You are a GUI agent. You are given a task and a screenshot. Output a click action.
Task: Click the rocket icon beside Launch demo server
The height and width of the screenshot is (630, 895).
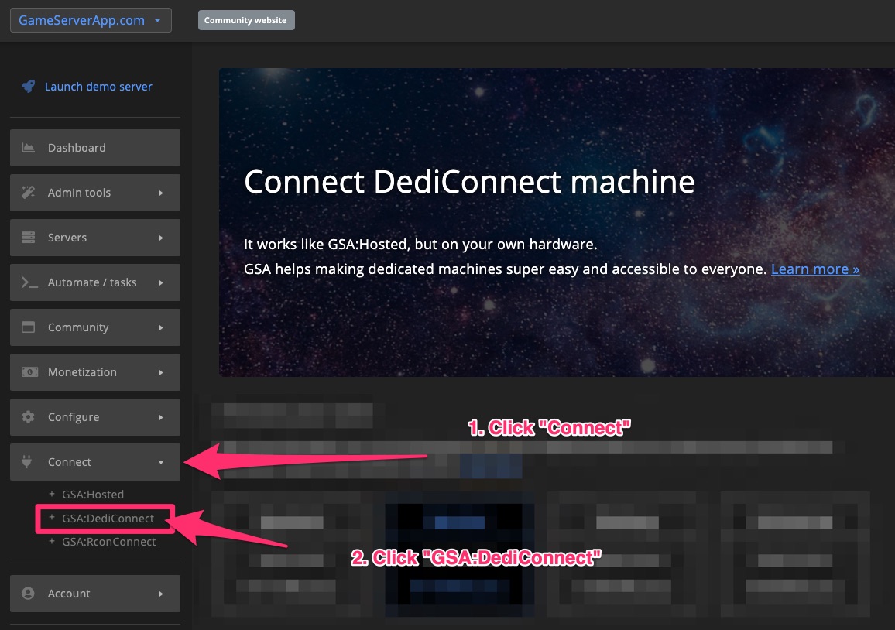[x=28, y=86]
